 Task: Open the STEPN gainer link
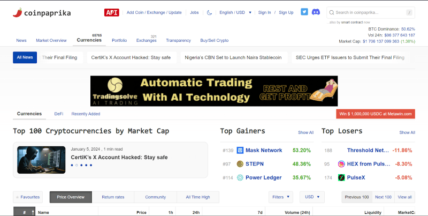point(255,164)
